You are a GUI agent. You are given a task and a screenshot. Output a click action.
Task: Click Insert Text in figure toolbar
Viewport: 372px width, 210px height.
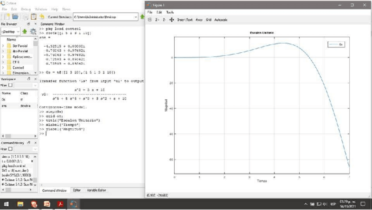tap(185, 20)
